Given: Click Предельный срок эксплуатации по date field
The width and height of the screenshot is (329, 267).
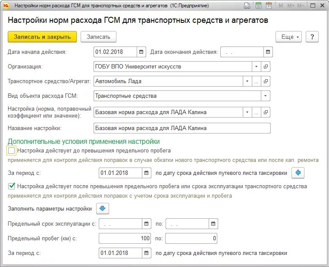Looking at the screenshot, I should (x=188, y=224).
